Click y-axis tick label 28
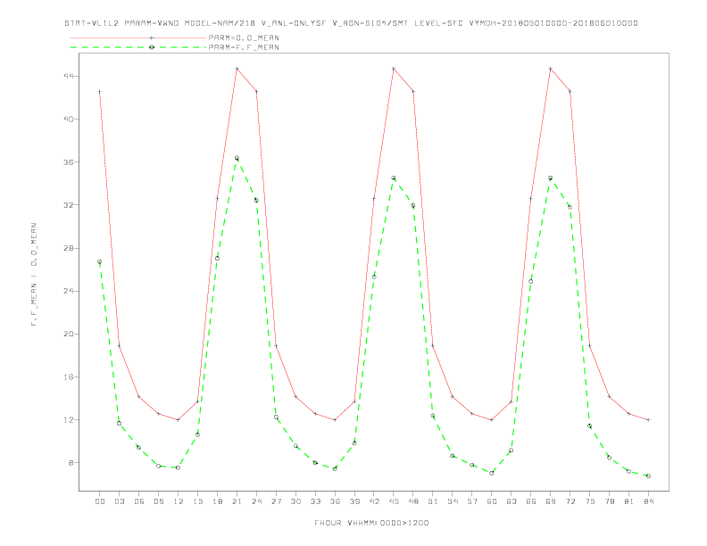Image resolution: width=707 pixels, height=546 pixels. pyautogui.click(x=68, y=248)
